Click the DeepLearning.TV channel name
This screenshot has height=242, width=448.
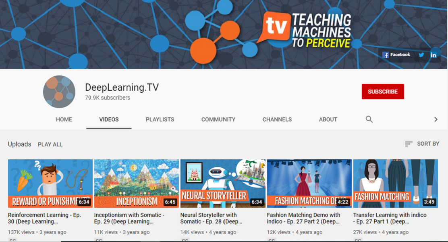coord(122,87)
